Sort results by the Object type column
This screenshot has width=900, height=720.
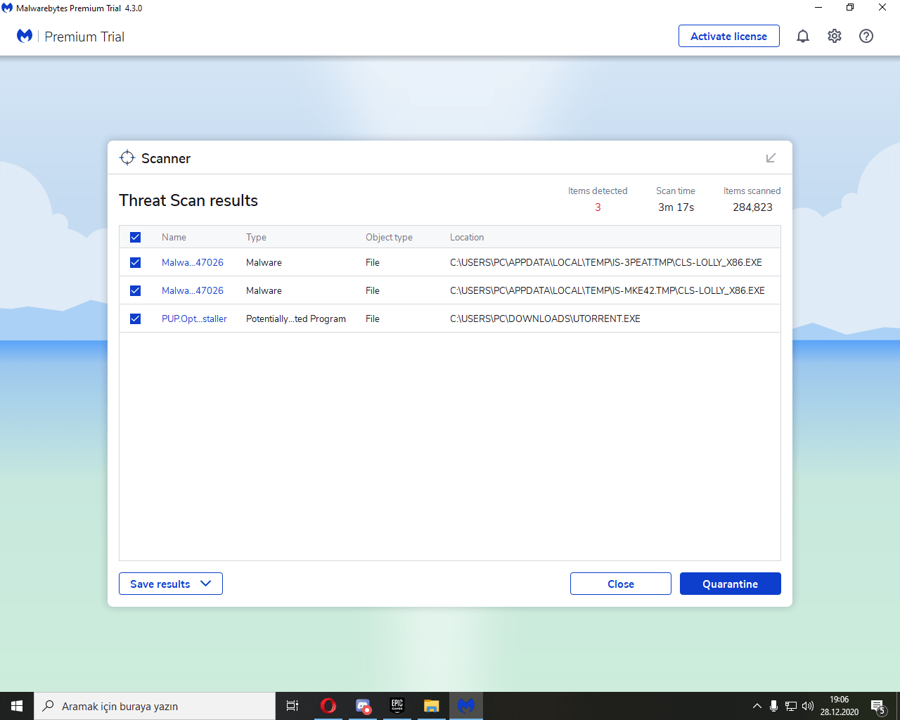coord(389,238)
